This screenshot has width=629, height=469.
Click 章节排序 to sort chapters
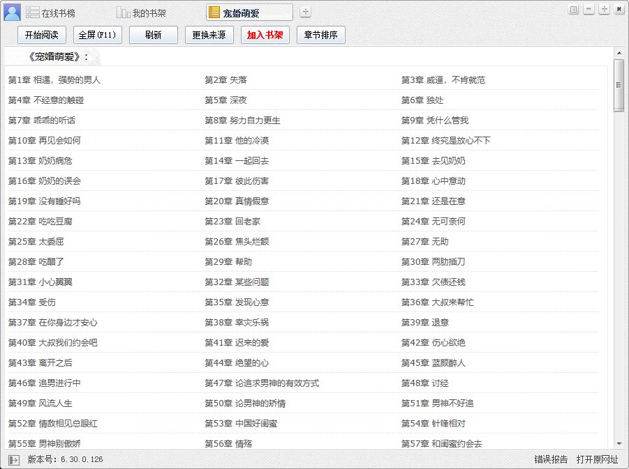[321, 35]
